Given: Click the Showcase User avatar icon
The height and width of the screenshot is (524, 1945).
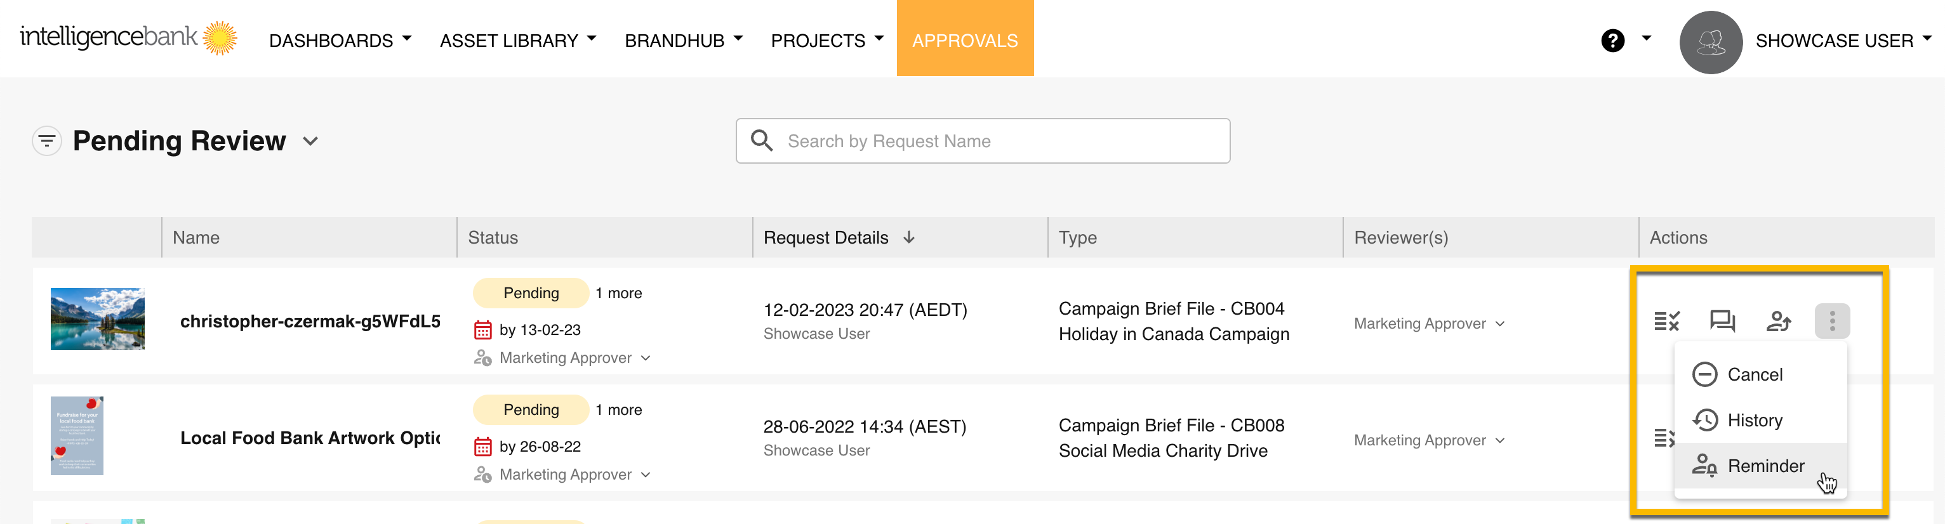Looking at the screenshot, I should point(1710,43).
